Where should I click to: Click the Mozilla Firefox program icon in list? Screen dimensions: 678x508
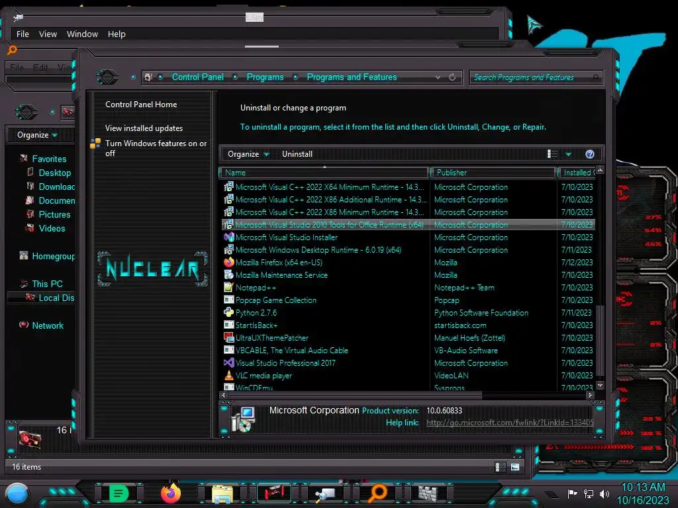click(x=228, y=262)
